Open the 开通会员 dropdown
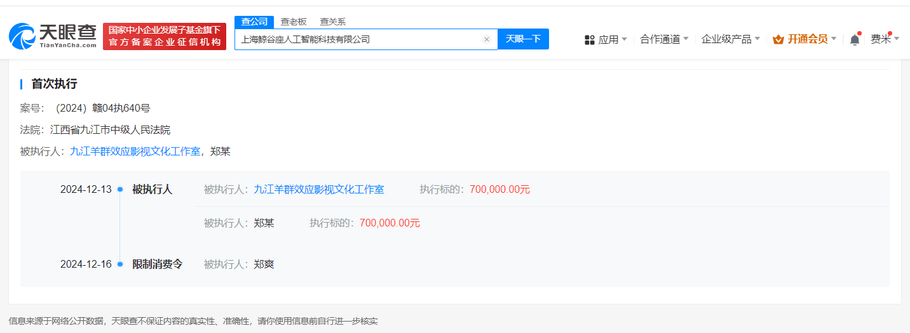 pyautogui.click(x=805, y=39)
